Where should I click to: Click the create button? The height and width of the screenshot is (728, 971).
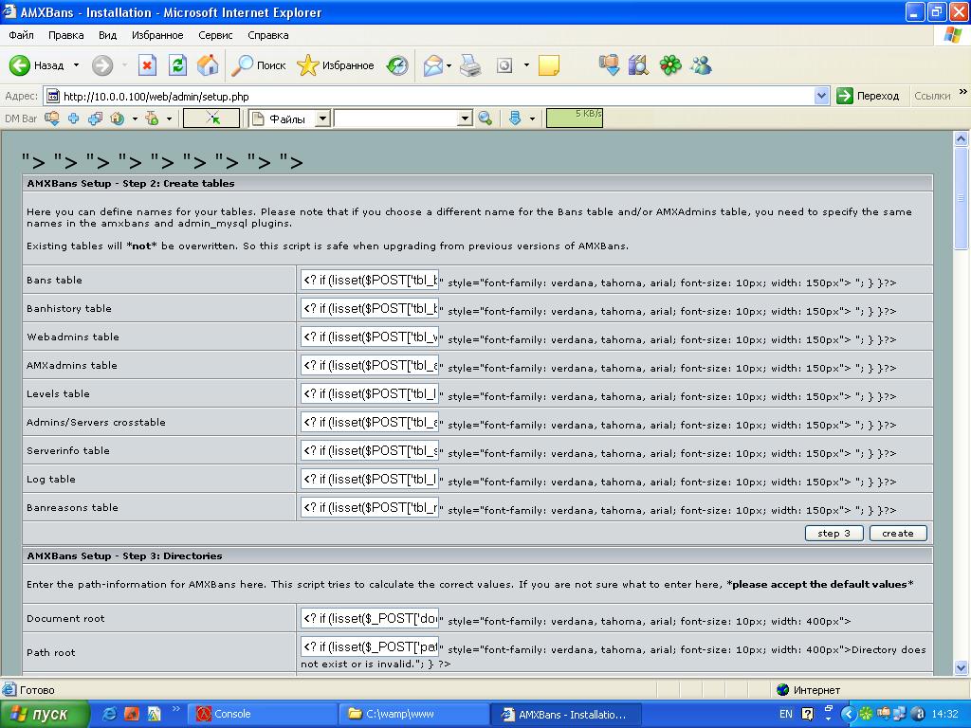[898, 533]
